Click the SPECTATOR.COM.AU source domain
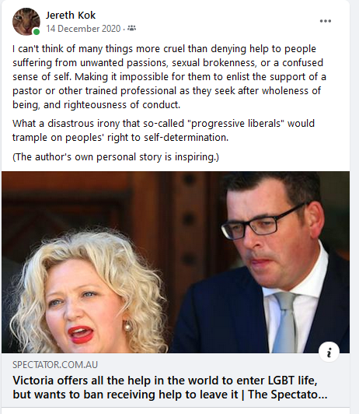Screen dimensions: 359x414 (x=55, y=365)
